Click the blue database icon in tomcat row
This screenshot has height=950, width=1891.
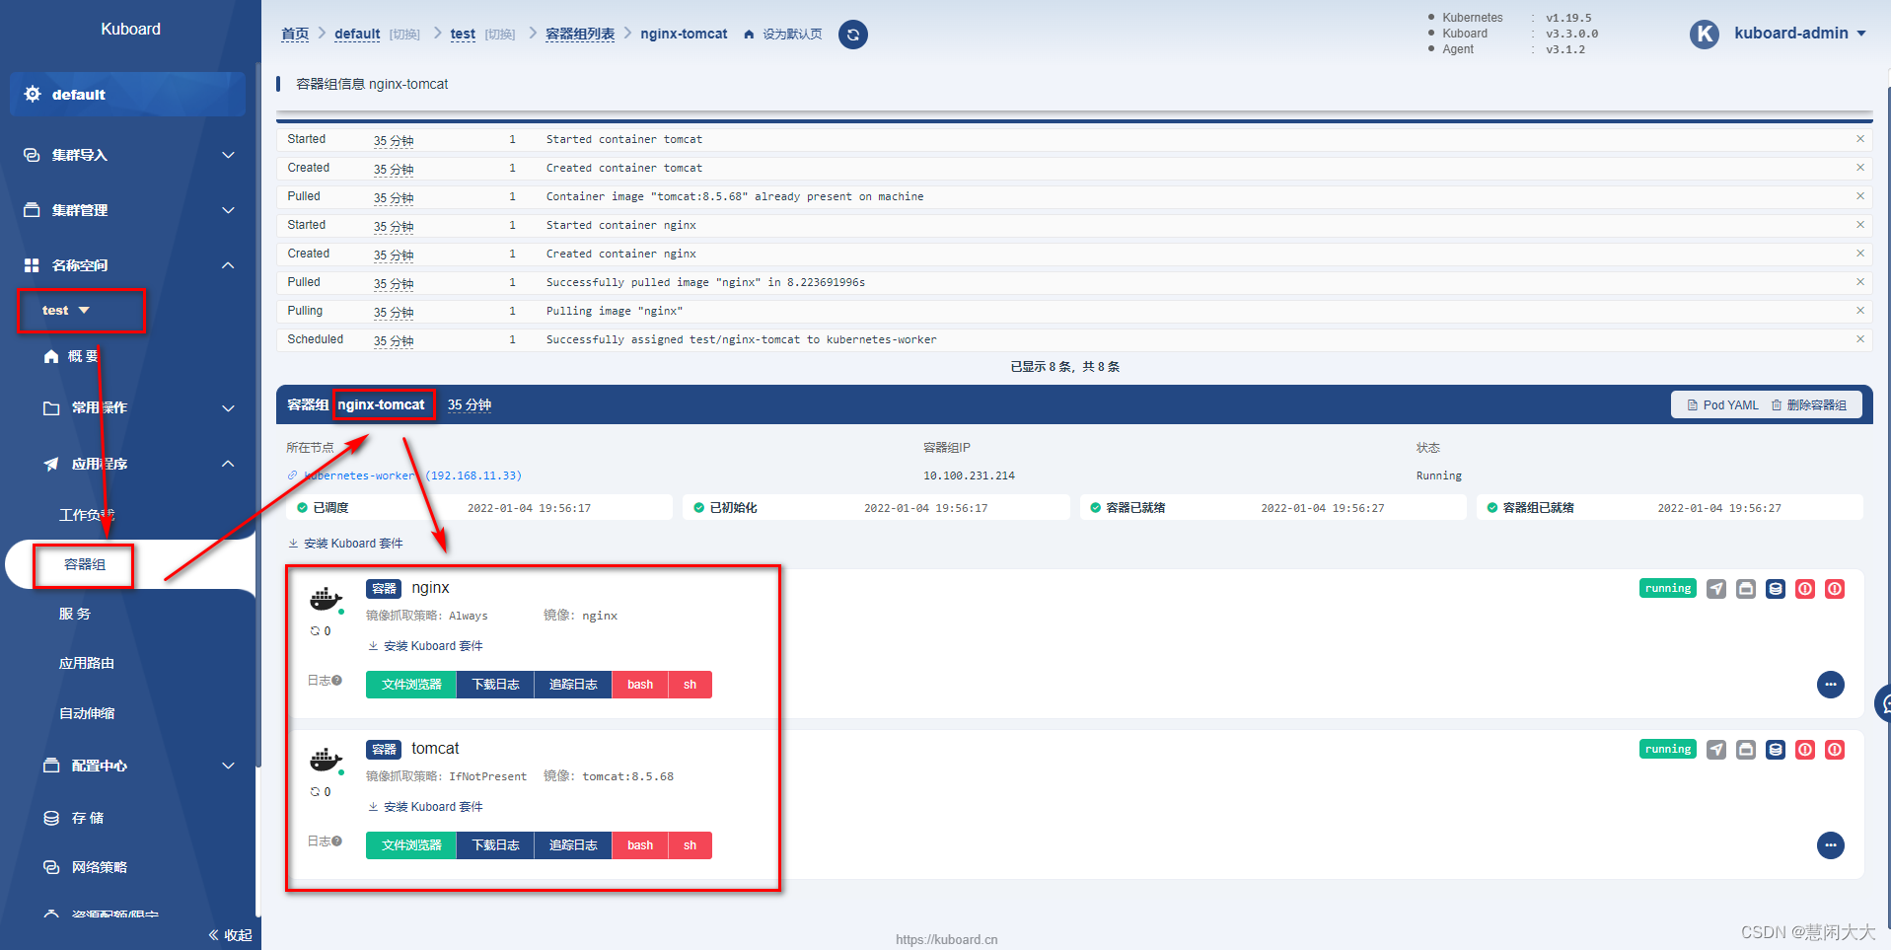[1776, 750]
